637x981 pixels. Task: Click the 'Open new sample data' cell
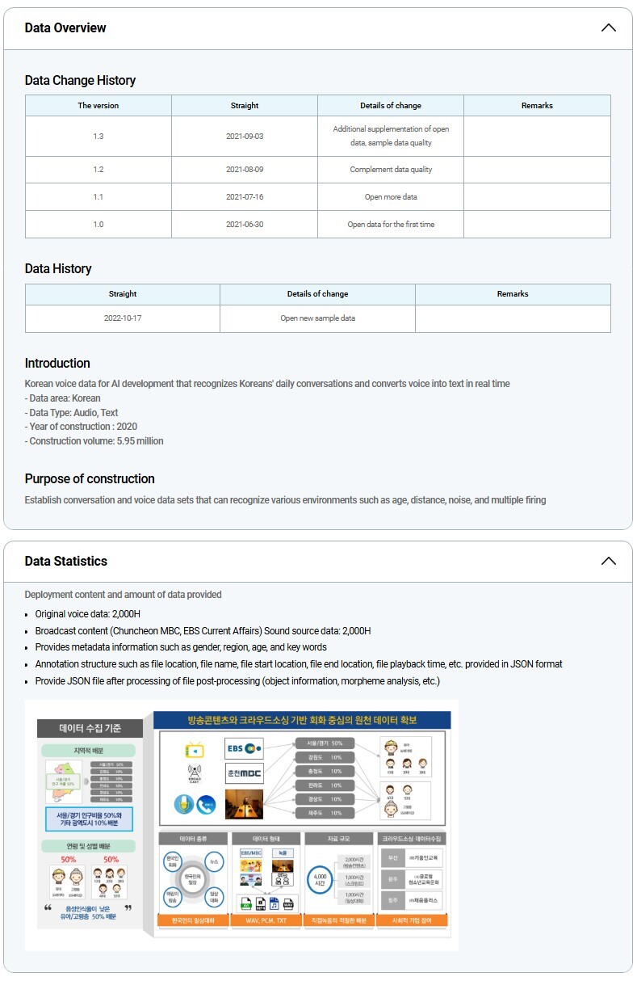pyautogui.click(x=317, y=318)
